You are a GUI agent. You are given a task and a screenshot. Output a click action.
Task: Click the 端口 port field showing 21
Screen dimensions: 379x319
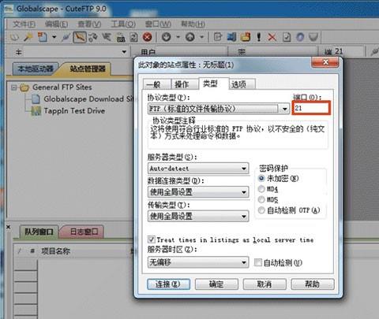(311, 108)
